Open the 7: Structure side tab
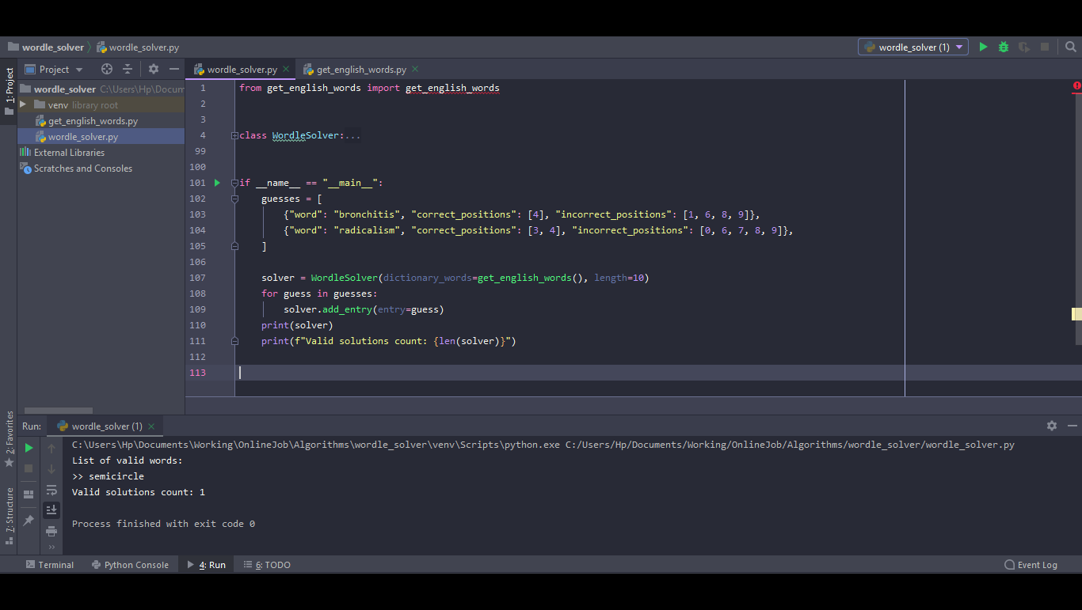This screenshot has width=1082, height=610. click(x=9, y=516)
